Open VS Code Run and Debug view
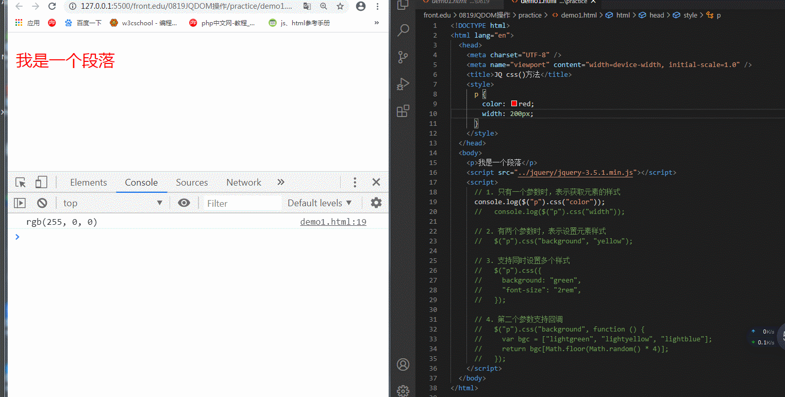 point(403,84)
